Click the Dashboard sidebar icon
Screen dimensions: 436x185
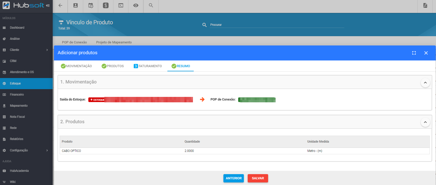coord(4,28)
